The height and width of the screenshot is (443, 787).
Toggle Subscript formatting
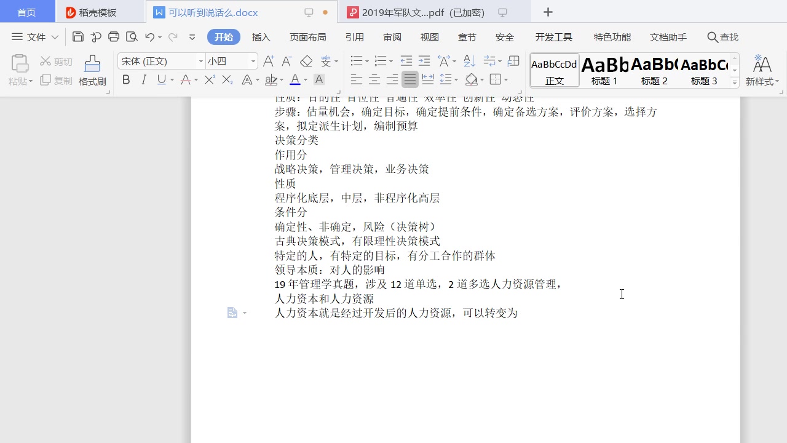pos(227,79)
